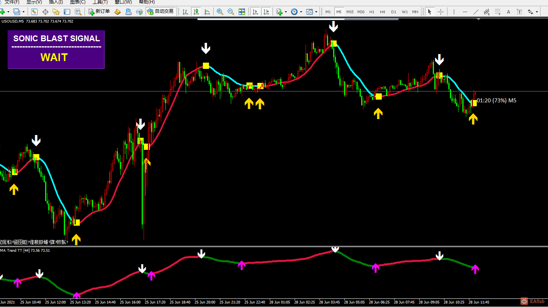Screen dimensions: 548x307
Task: Select the Text Label tool
Action: pyautogui.click(x=519, y=12)
